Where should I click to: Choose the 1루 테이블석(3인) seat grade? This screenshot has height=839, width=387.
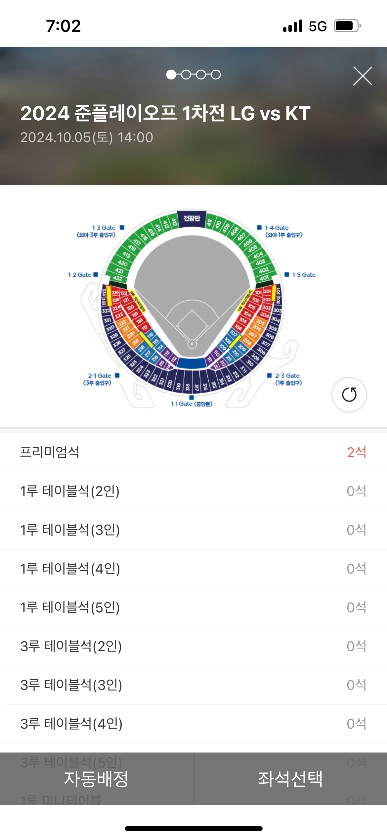tap(193, 530)
